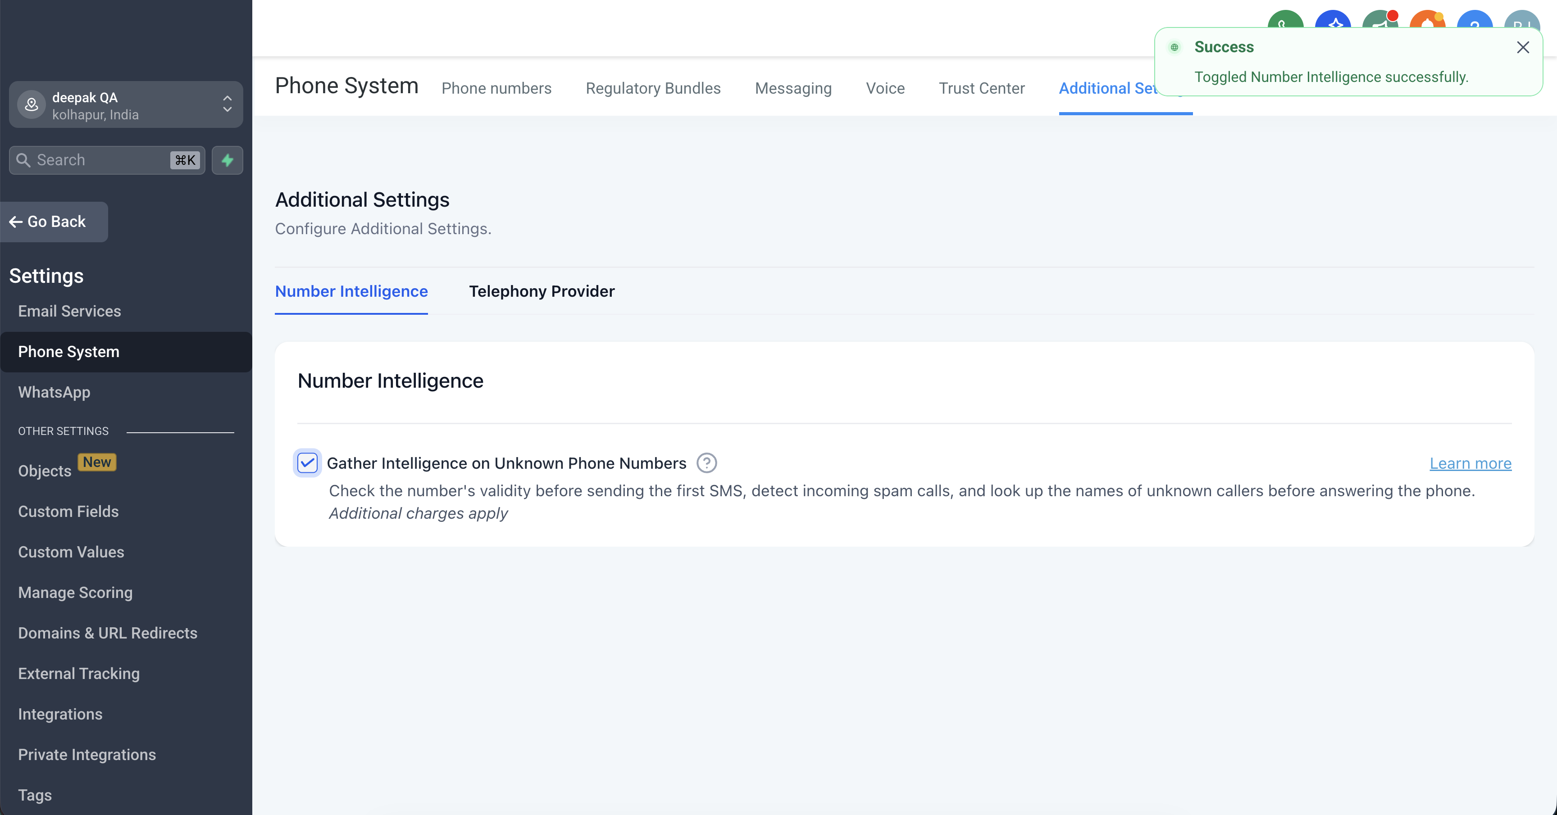Image resolution: width=1557 pixels, height=815 pixels.
Task: Uncheck Gather Intelligence on Unknown Phone Numbers
Action: (x=307, y=463)
